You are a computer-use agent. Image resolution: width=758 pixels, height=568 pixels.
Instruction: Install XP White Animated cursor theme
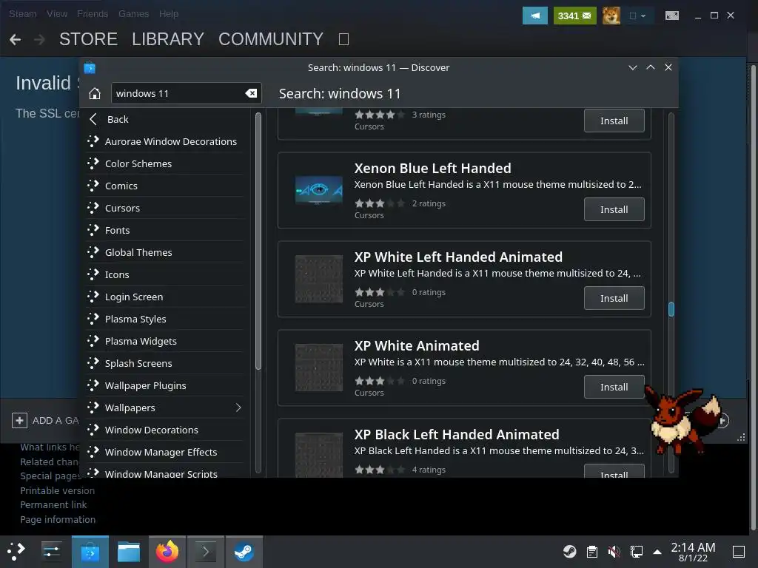(614, 388)
